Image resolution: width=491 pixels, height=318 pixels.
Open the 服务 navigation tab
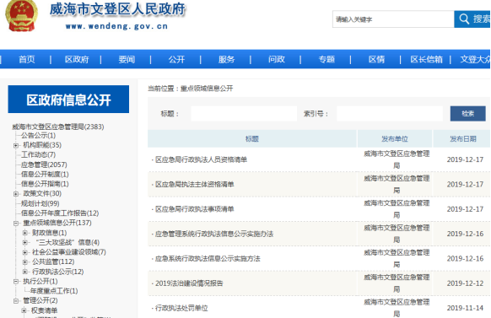click(x=226, y=59)
